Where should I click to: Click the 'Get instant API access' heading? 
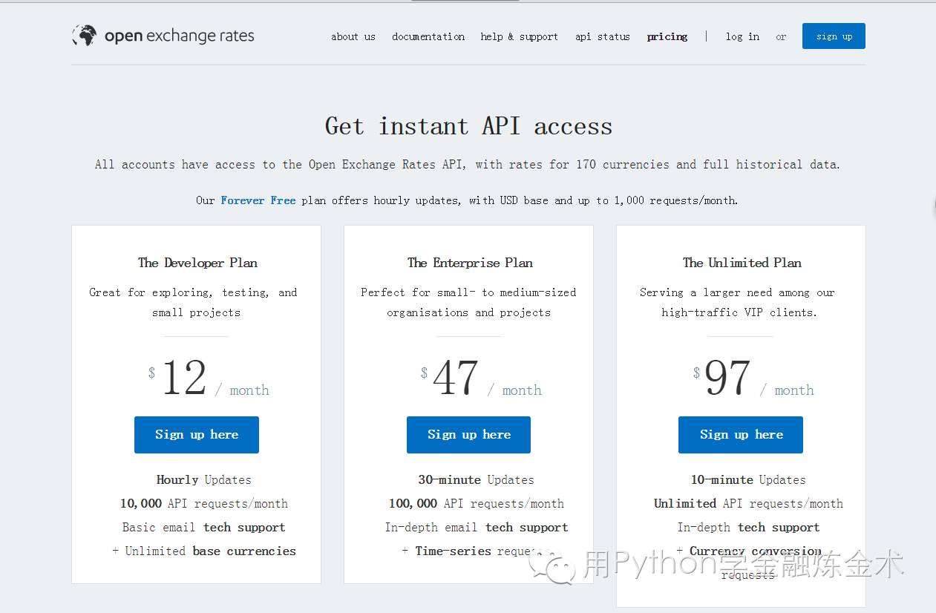click(x=468, y=126)
